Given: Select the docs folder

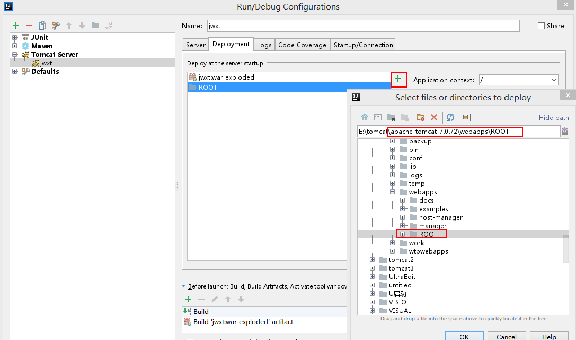Looking at the screenshot, I should point(426,200).
